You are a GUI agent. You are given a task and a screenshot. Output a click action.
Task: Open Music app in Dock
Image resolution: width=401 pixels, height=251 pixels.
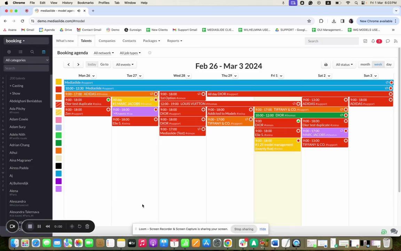point(142,243)
